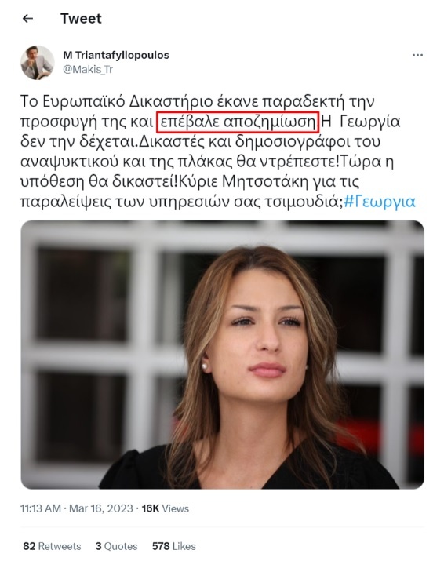
Task: Click the 11:13 AM timestamp
Action: point(41,508)
